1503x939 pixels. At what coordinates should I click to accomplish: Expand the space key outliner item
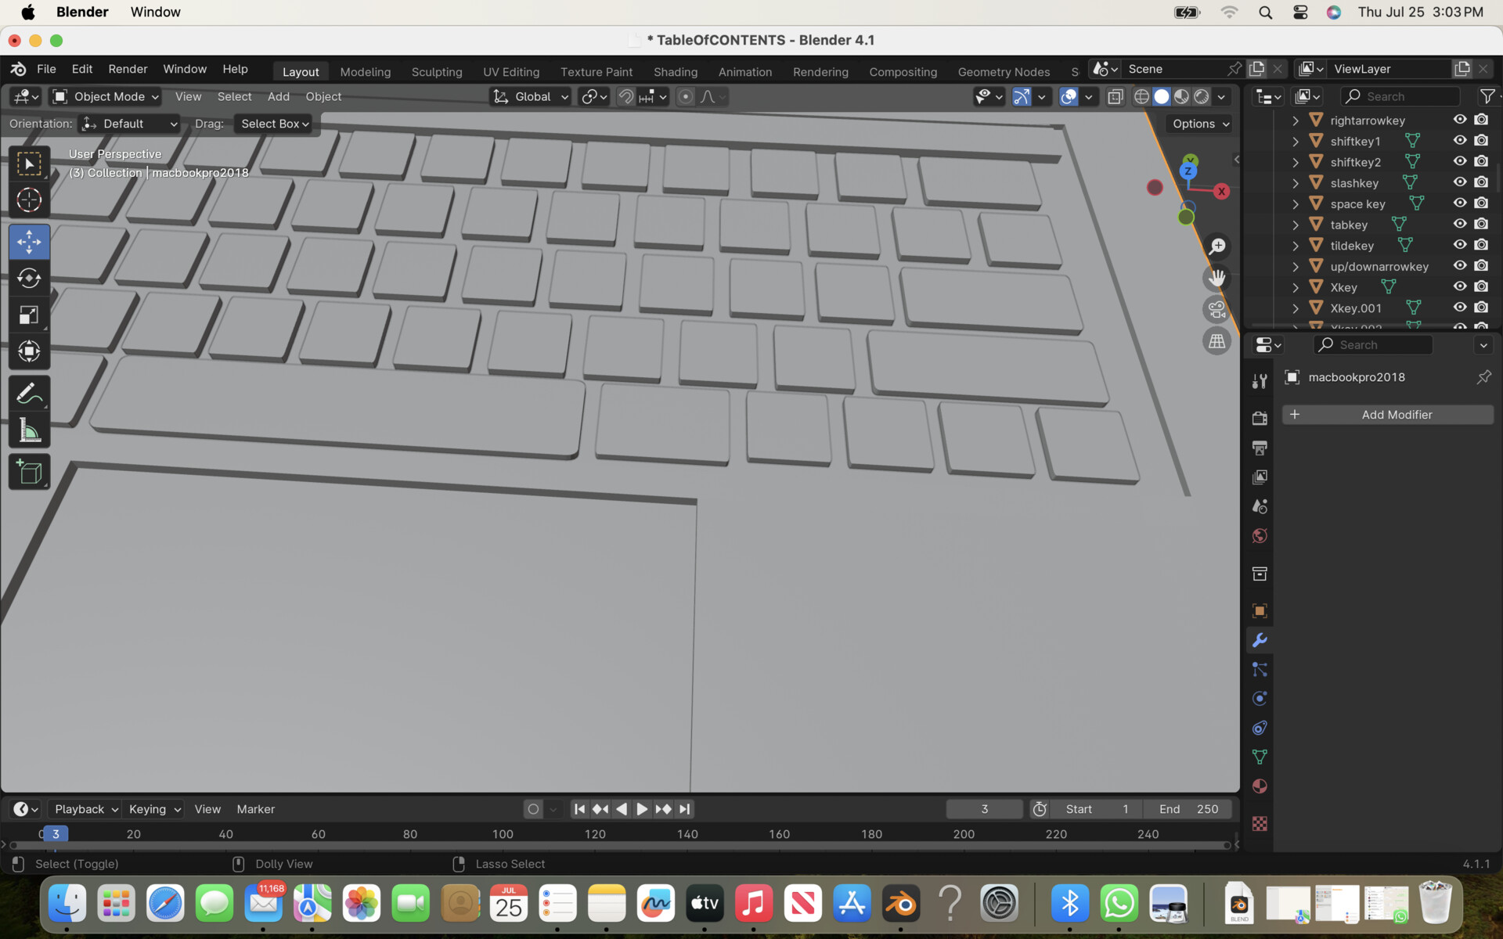[1295, 203]
